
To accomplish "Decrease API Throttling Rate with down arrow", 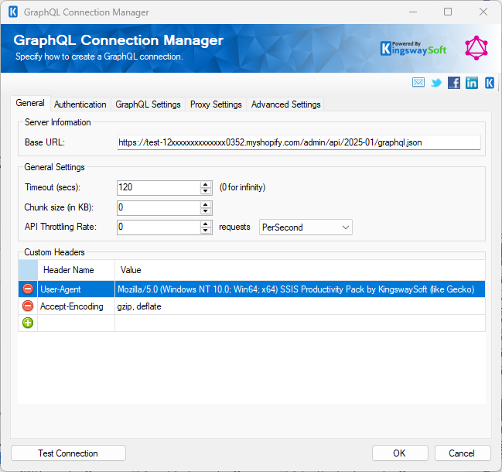I will [206, 231].
